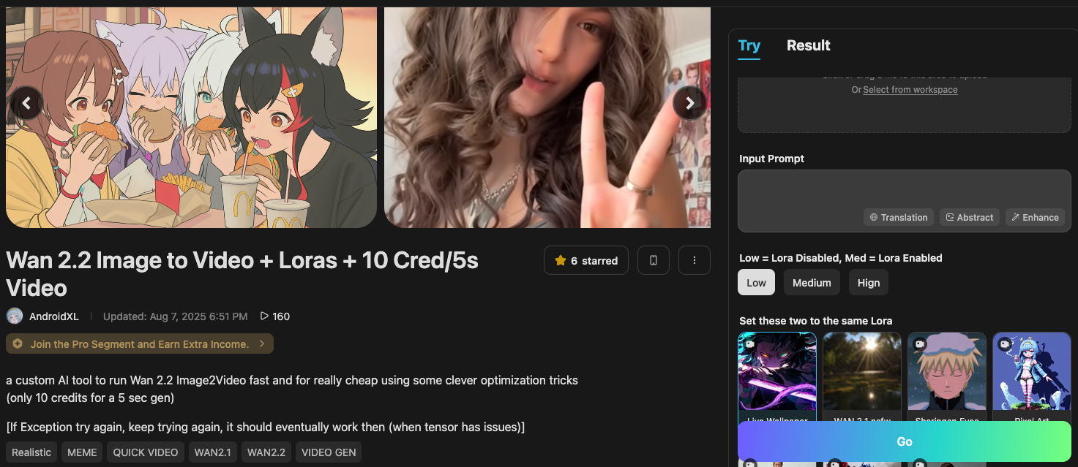This screenshot has height=467, width=1078.
Task: Open the three-dot more options menu
Action: (x=695, y=260)
